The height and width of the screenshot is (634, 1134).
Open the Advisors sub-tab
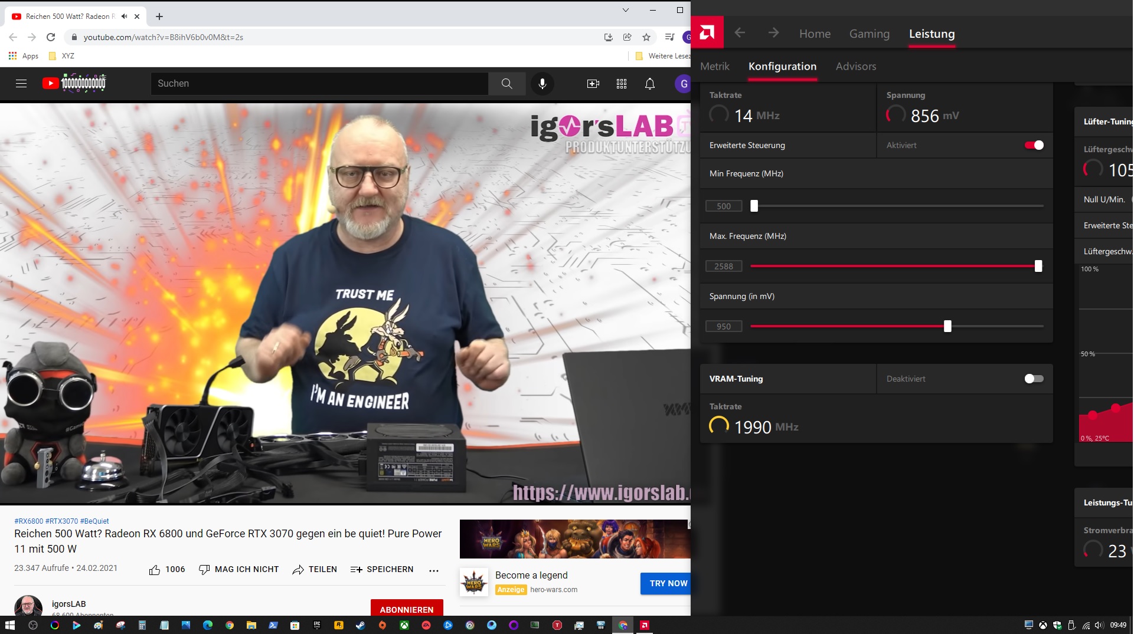point(855,66)
